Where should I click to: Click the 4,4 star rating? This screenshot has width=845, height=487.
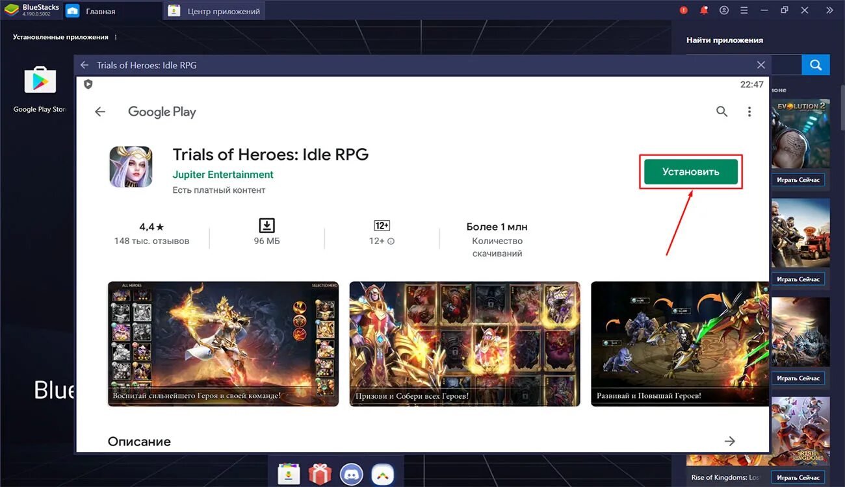pos(151,227)
